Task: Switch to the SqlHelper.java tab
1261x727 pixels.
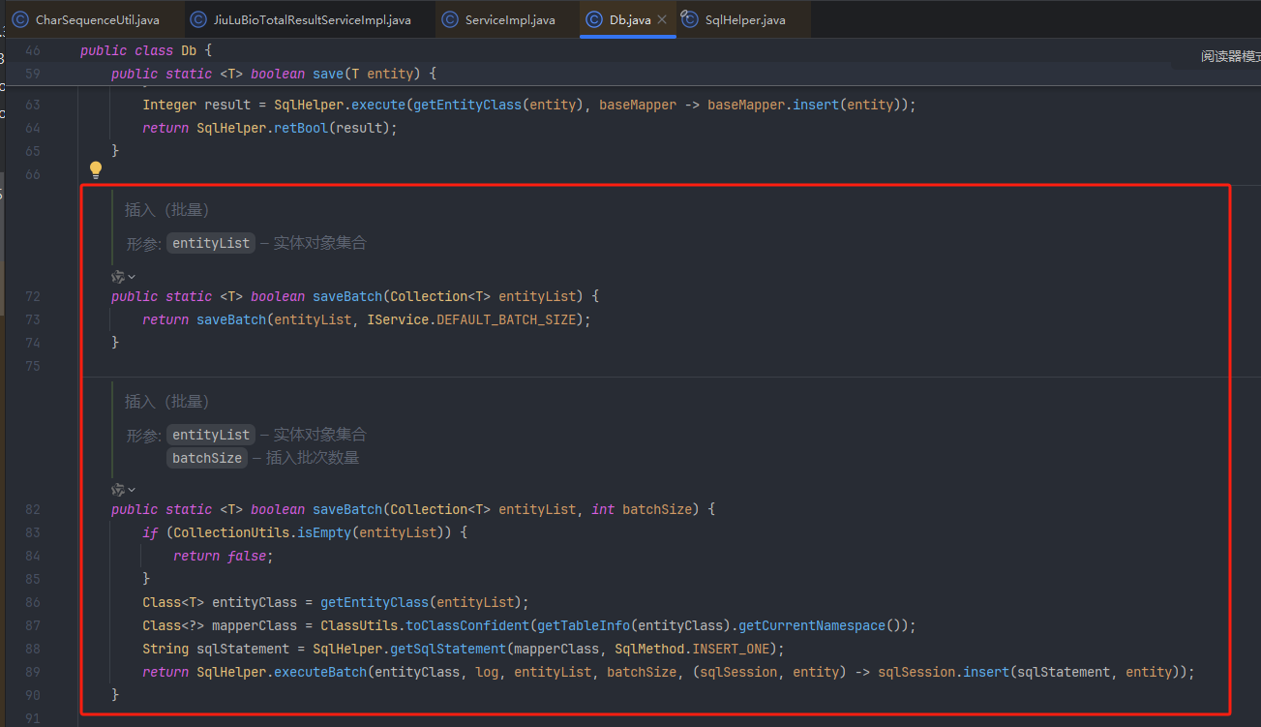Action: 744,19
